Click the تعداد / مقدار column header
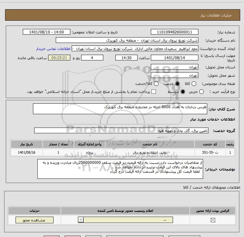Viewport: 244px width, 237px height. tap(58, 144)
